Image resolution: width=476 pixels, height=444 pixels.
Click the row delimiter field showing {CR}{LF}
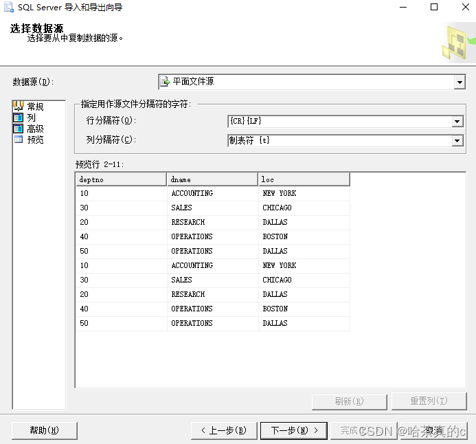[345, 122]
